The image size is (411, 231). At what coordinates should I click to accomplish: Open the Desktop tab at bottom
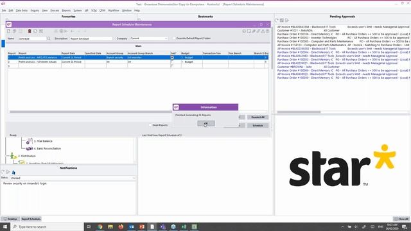(10, 219)
